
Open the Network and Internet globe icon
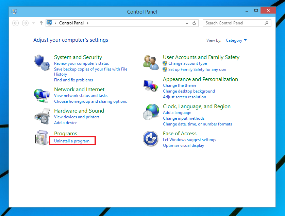pos(42,96)
